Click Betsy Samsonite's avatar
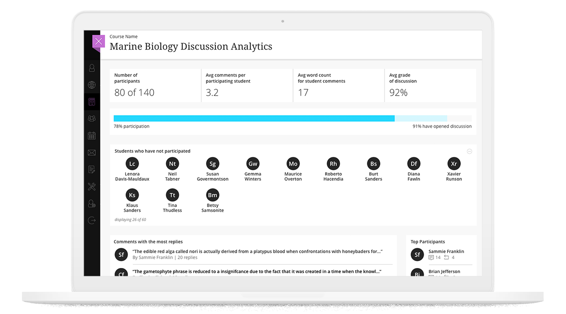 [213, 195]
